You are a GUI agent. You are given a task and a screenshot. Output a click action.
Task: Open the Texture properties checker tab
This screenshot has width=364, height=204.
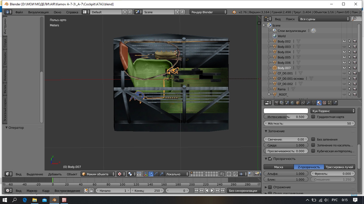pyautogui.click(x=324, y=103)
